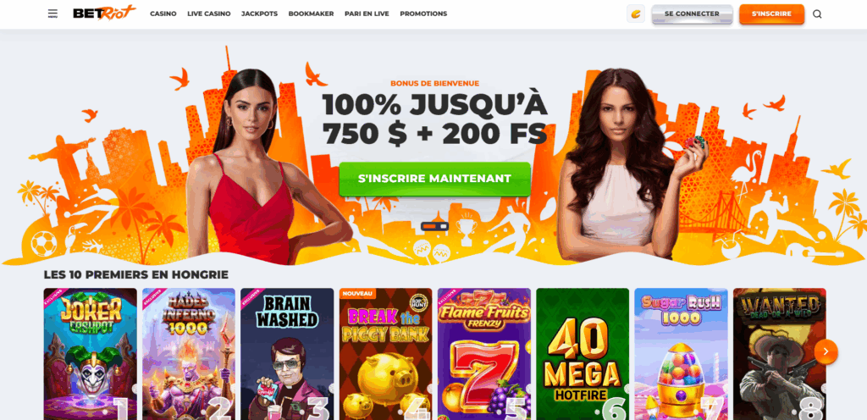Open the 40 Mega Hotfire game tile
The image size is (867, 420).
pyautogui.click(x=583, y=354)
